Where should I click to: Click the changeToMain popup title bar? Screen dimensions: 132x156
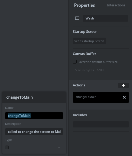click(34, 97)
